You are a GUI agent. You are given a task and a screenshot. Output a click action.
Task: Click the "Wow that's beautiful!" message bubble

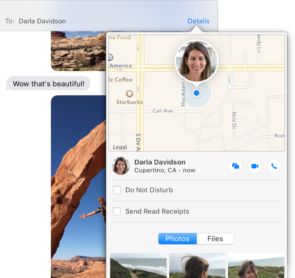pos(49,84)
